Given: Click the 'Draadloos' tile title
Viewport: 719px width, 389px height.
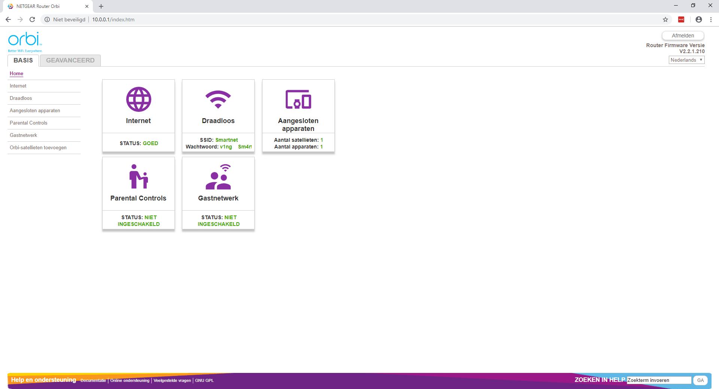Looking at the screenshot, I should tap(218, 121).
